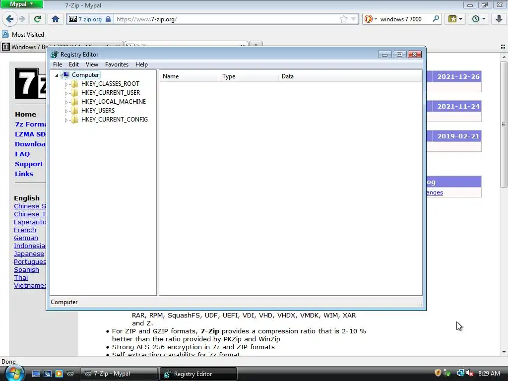Switch language to French

click(x=25, y=230)
